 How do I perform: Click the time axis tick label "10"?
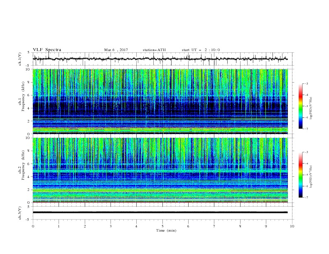coord(292,226)
